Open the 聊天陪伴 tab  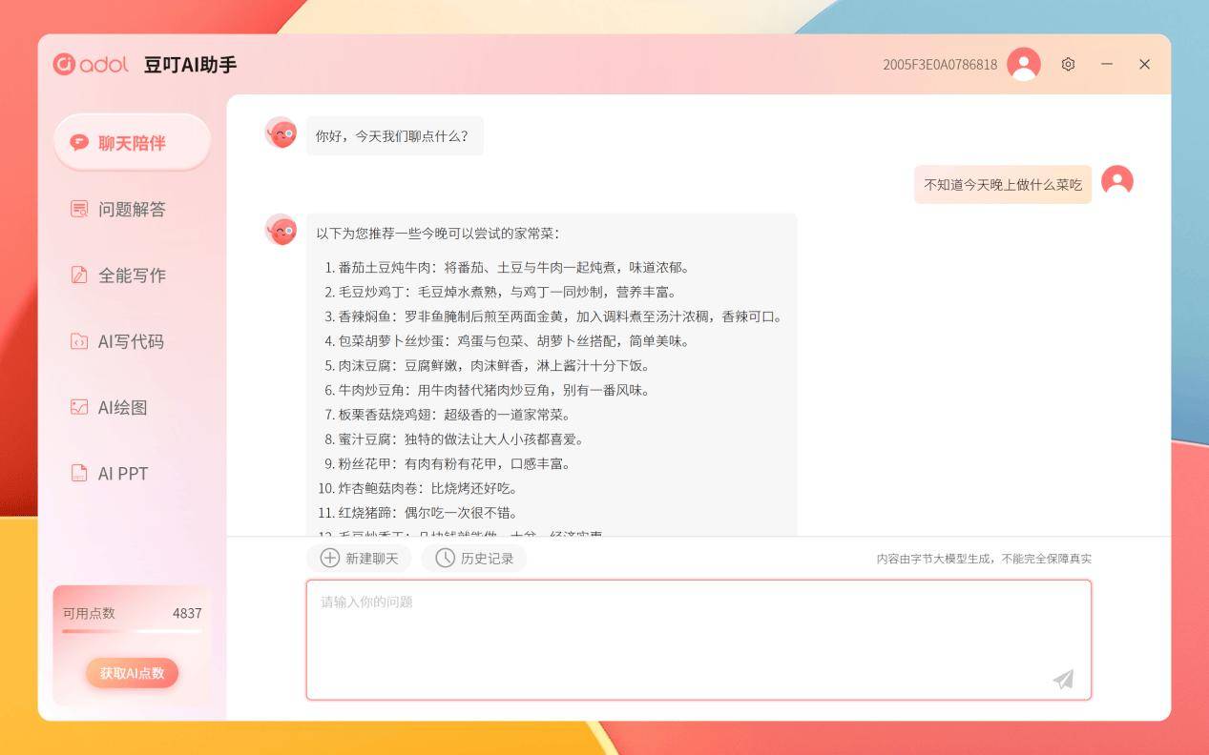pyautogui.click(x=132, y=143)
